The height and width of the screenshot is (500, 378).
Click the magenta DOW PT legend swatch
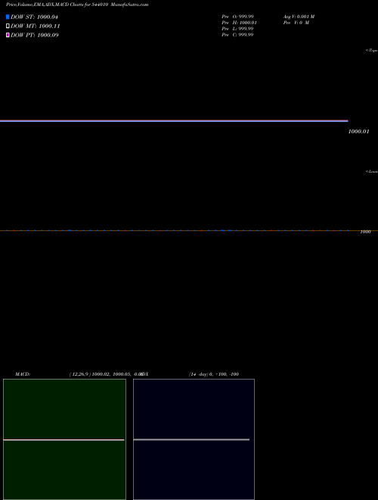pyautogui.click(x=8, y=35)
